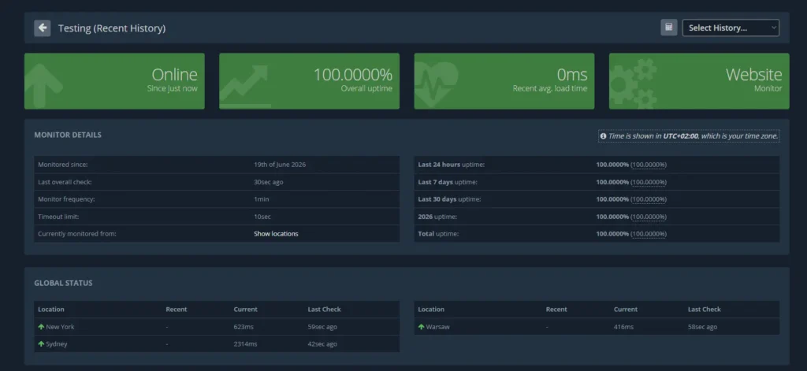Click the Location header above New York

point(51,310)
